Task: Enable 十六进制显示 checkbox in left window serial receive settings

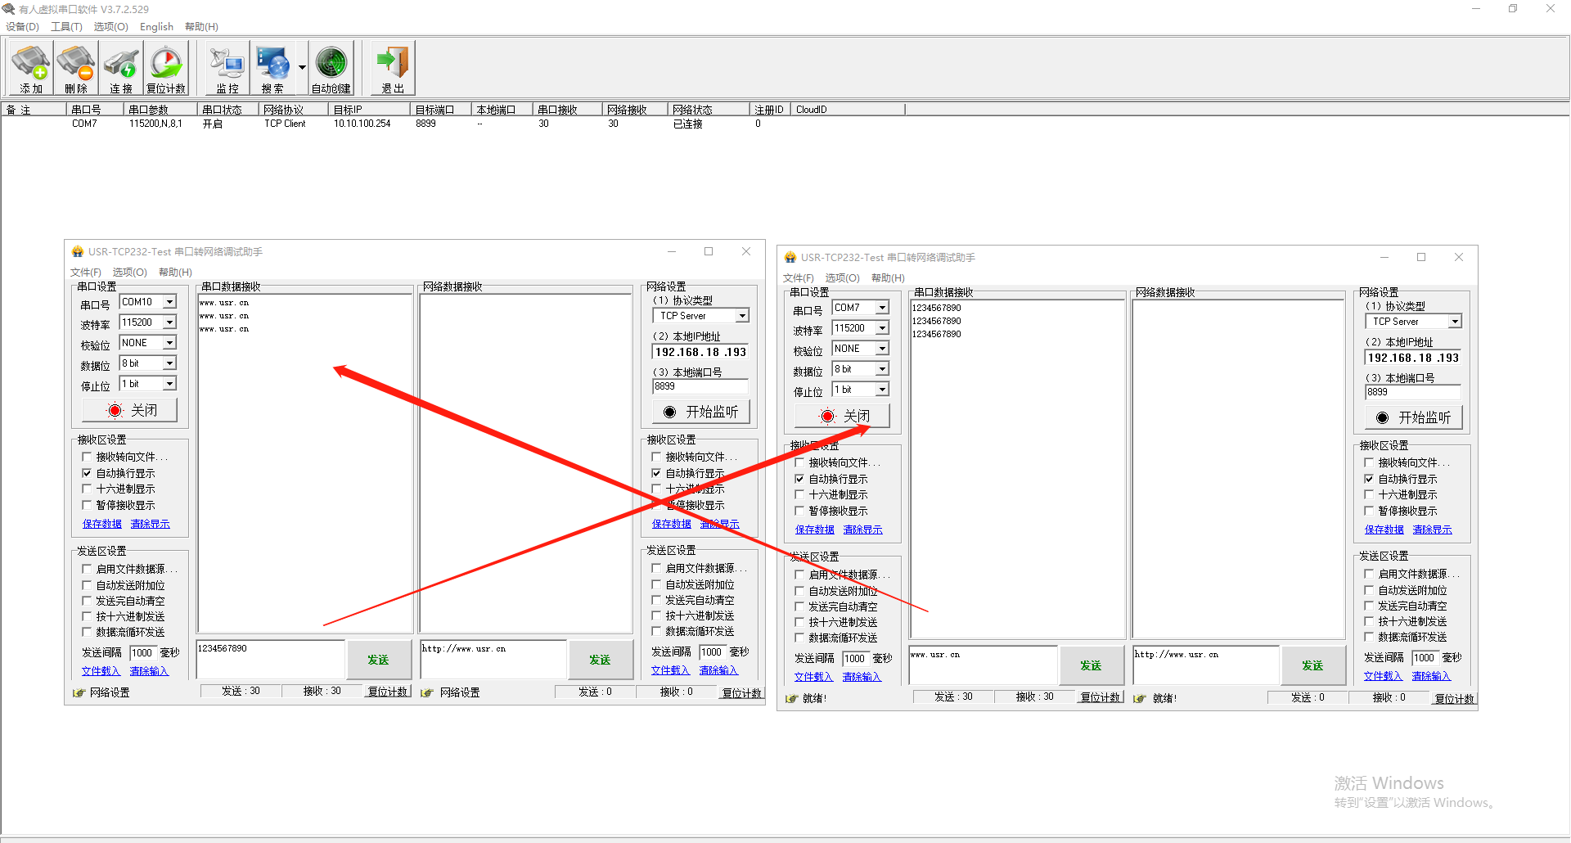Action: pyautogui.click(x=87, y=489)
